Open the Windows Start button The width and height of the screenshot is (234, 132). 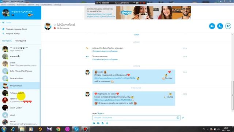point(4,129)
